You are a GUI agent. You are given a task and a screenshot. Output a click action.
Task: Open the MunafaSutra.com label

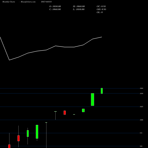[28, 2]
